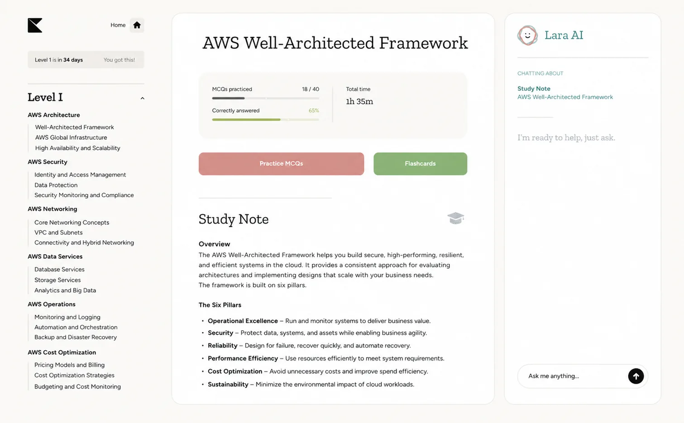Image resolution: width=684 pixels, height=423 pixels.
Task: Start Practice MCQs
Action: pyautogui.click(x=281, y=164)
